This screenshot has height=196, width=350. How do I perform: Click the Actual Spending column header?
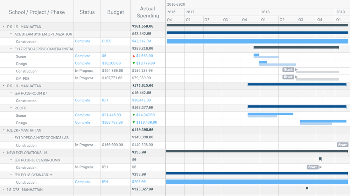[148, 12]
